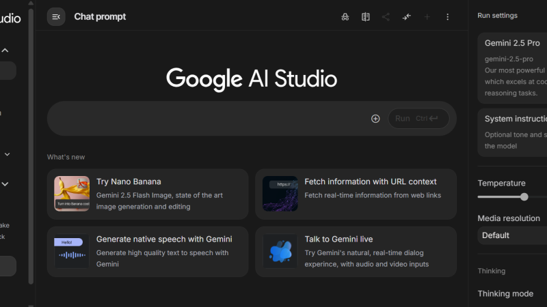Expand the upper down-chevron in left sidebar
547x307 pixels.
[7, 154]
